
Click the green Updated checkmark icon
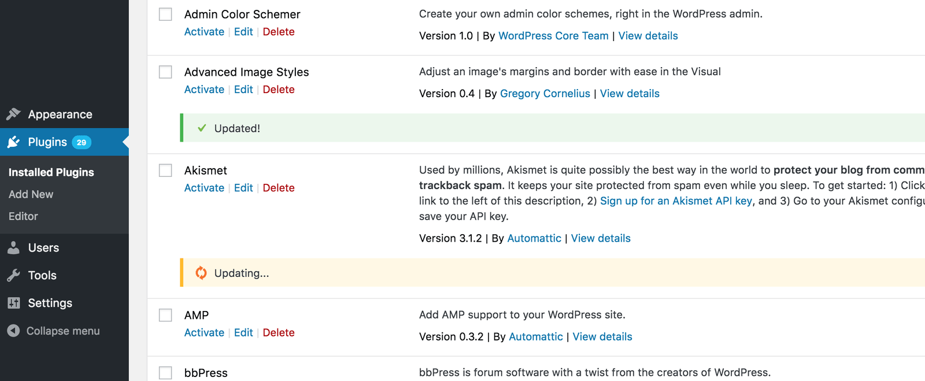click(202, 128)
